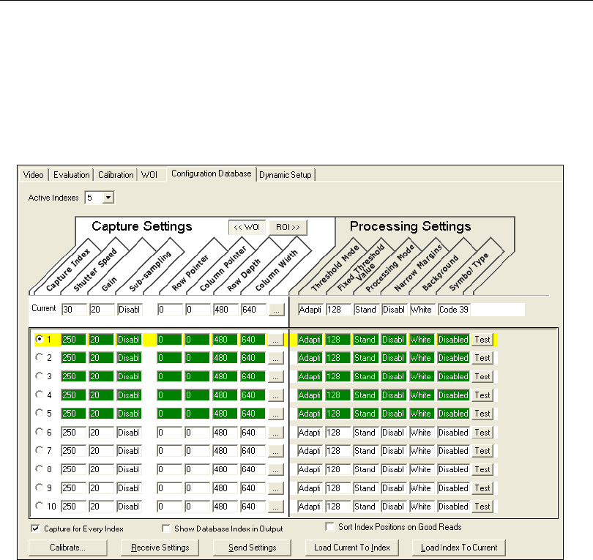Click Gain 20 field in row 5
The image size is (593, 560).
101,414
